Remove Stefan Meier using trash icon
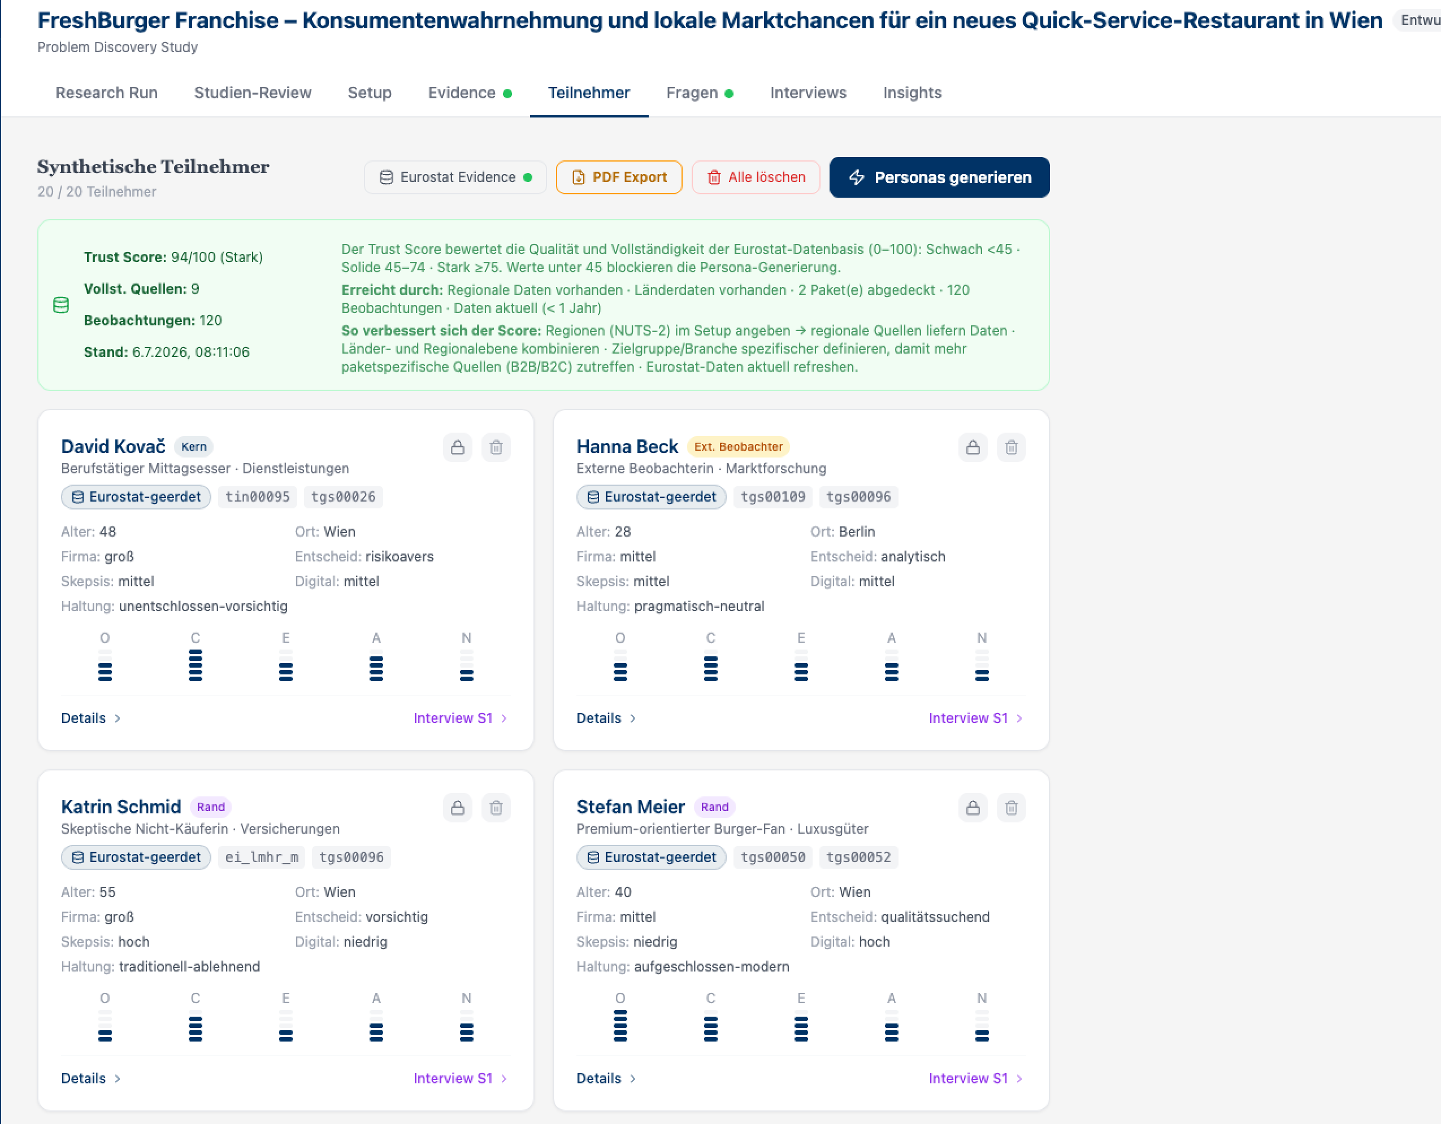The width and height of the screenshot is (1441, 1124). (1012, 808)
